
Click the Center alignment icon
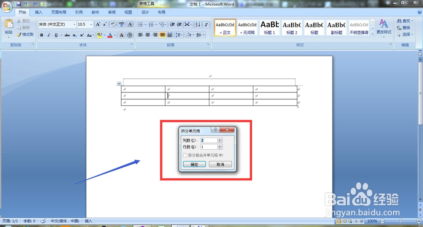[148, 35]
